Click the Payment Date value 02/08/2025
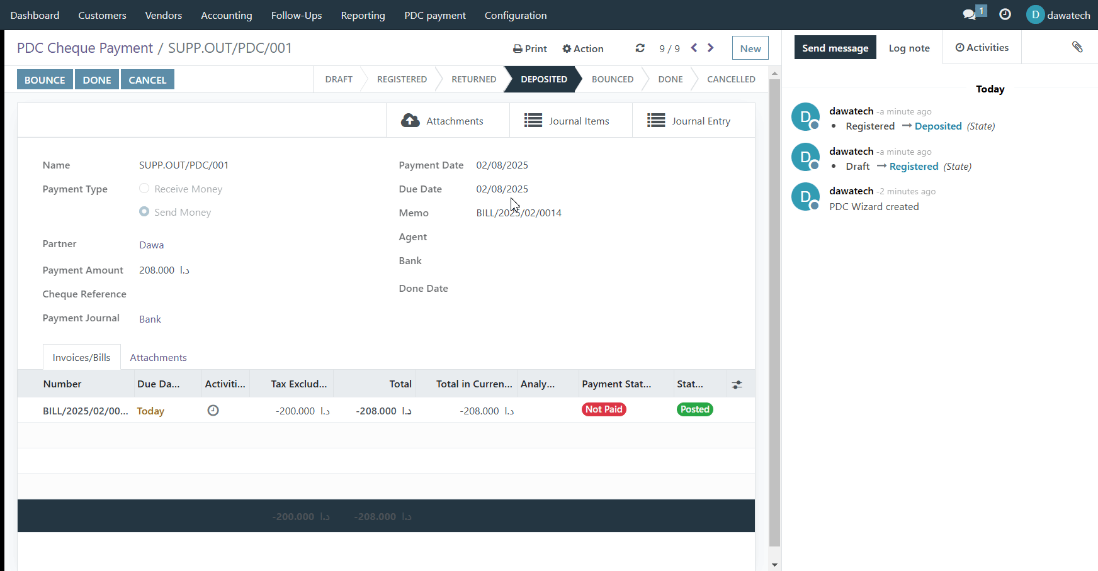 click(x=502, y=165)
